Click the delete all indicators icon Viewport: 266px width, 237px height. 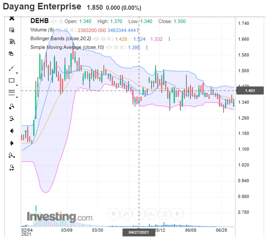click(x=11, y=42)
